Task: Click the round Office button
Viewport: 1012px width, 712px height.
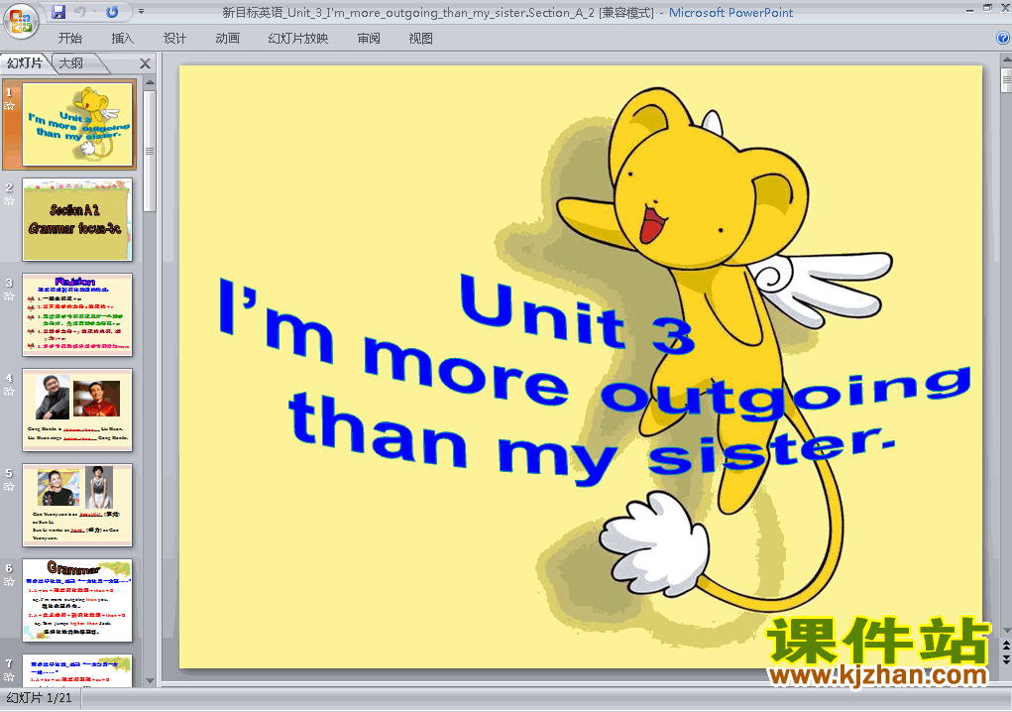Action: [21, 21]
